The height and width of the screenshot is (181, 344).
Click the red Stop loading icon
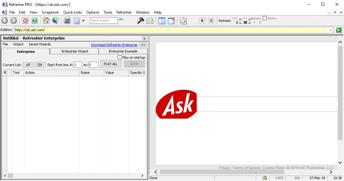pos(26,21)
